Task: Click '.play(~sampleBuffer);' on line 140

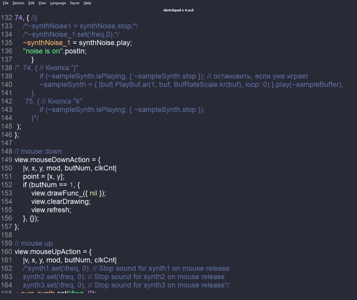Action: pyautogui.click(x=309, y=84)
